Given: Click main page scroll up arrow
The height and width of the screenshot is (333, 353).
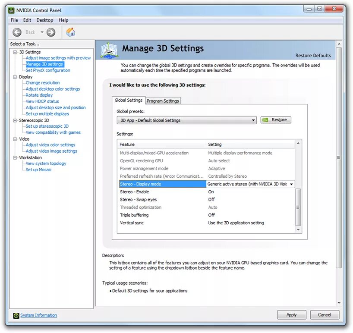Looking at the screenshot, I should pos(339,44).
